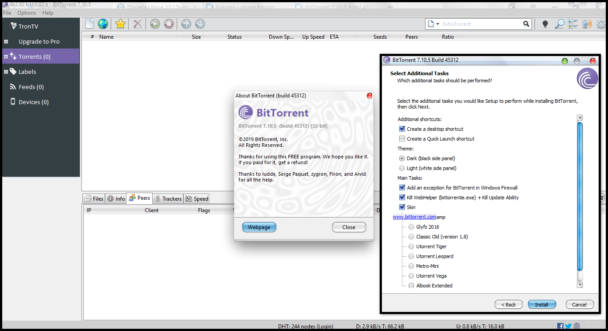This screenshot has width=608, height=331.
Task: Open the Options menu
Action: coord(27,13)
